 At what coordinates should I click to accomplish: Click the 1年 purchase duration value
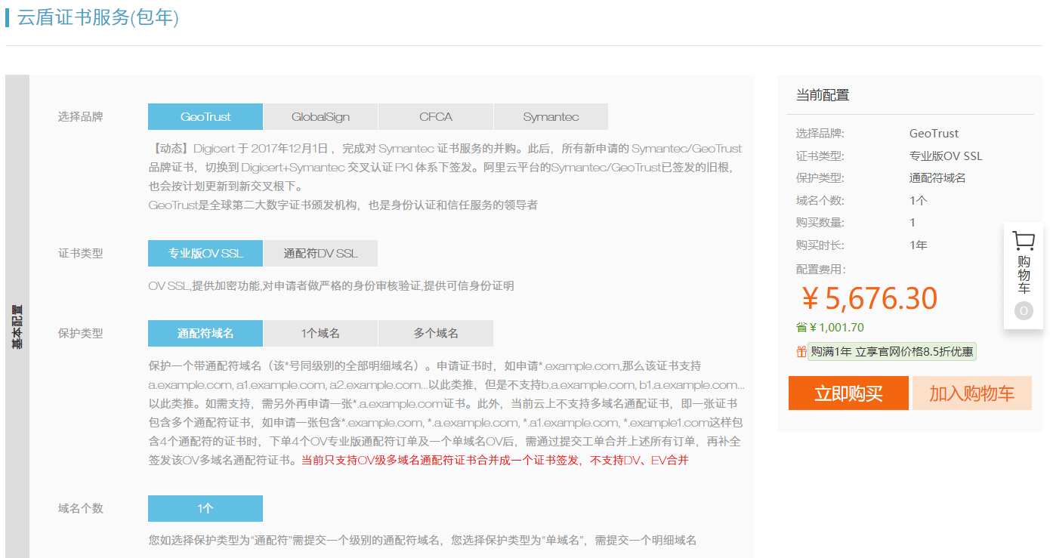919,245
